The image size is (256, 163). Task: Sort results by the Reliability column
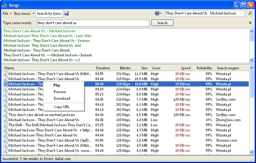[x=203, y=68]
